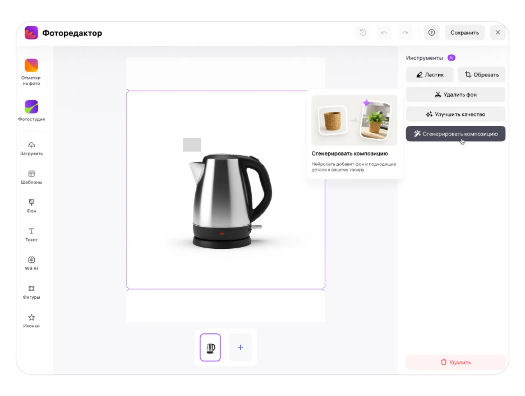525x396 pixels.
Task: Click the Улучшить качество button
Action: tap(455, 114)
